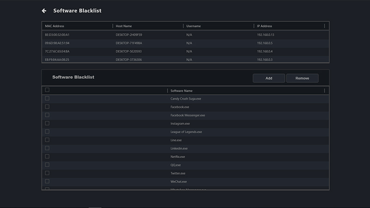This screenshot has height=208, width=370.
Task: Select the DESKTOP-5E20593 host row
Action: 129,51
